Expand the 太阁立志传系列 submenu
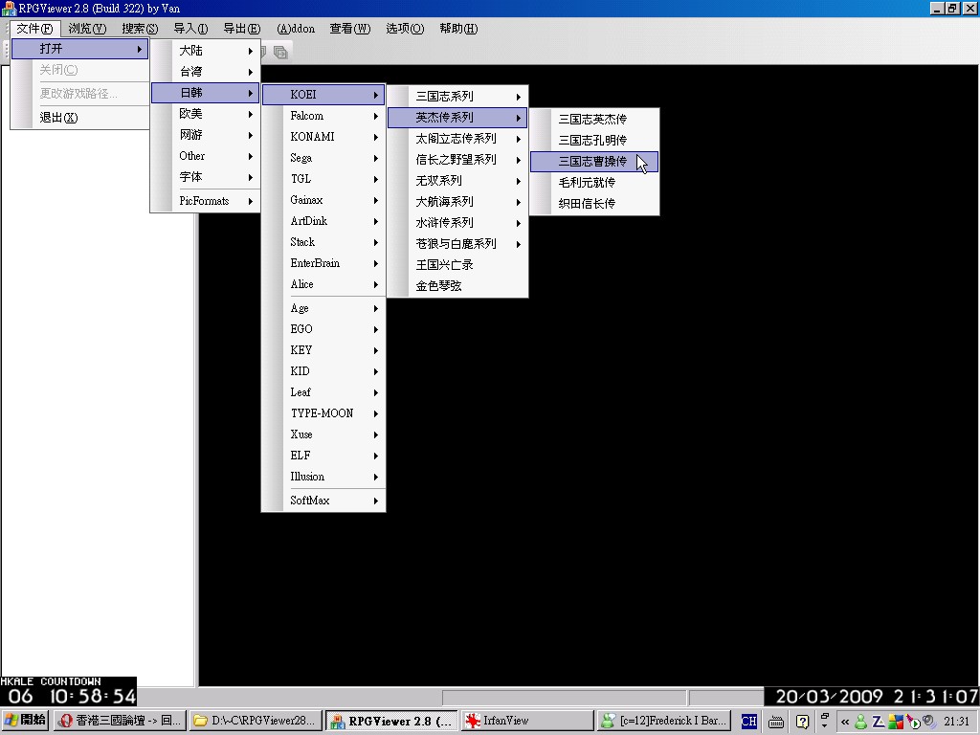 point(457,139)
